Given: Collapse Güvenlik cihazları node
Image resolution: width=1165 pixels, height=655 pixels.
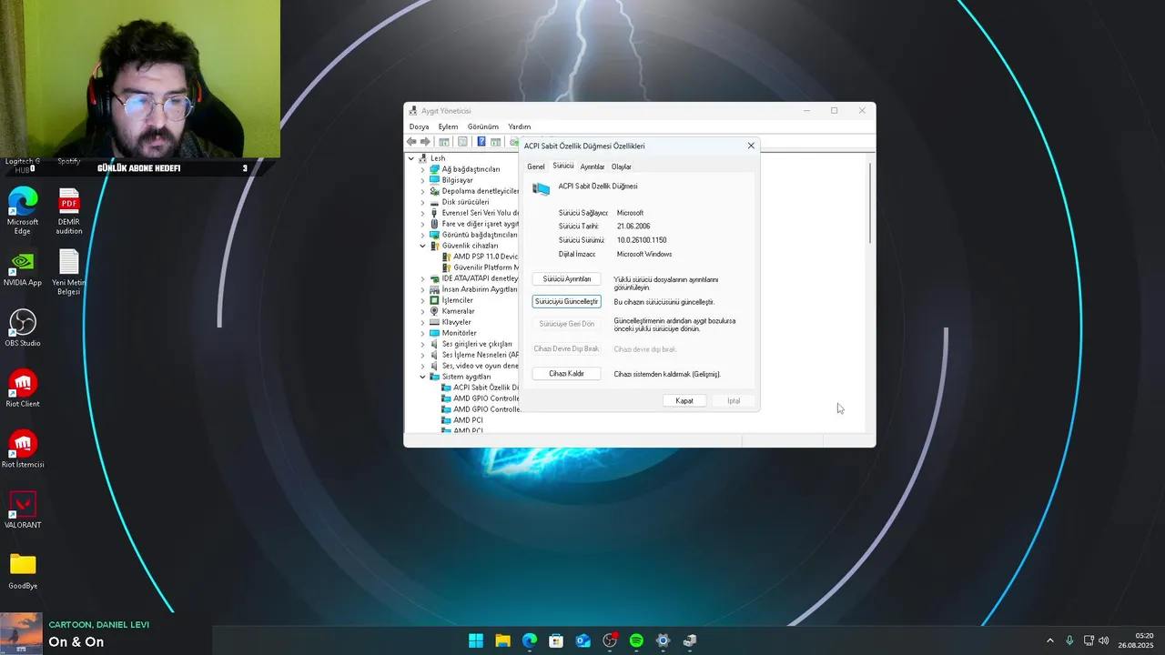Looking at the screenshot, I should click(423, 246).
